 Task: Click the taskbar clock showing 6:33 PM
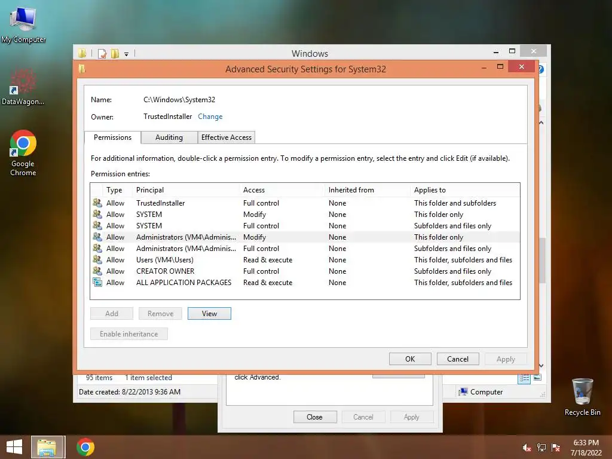pyautogui.click(x=586, y=448)
